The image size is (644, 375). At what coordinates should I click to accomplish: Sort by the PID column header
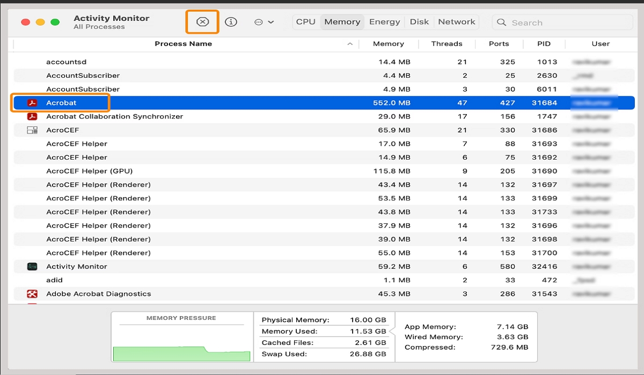(x=544, y=44)
